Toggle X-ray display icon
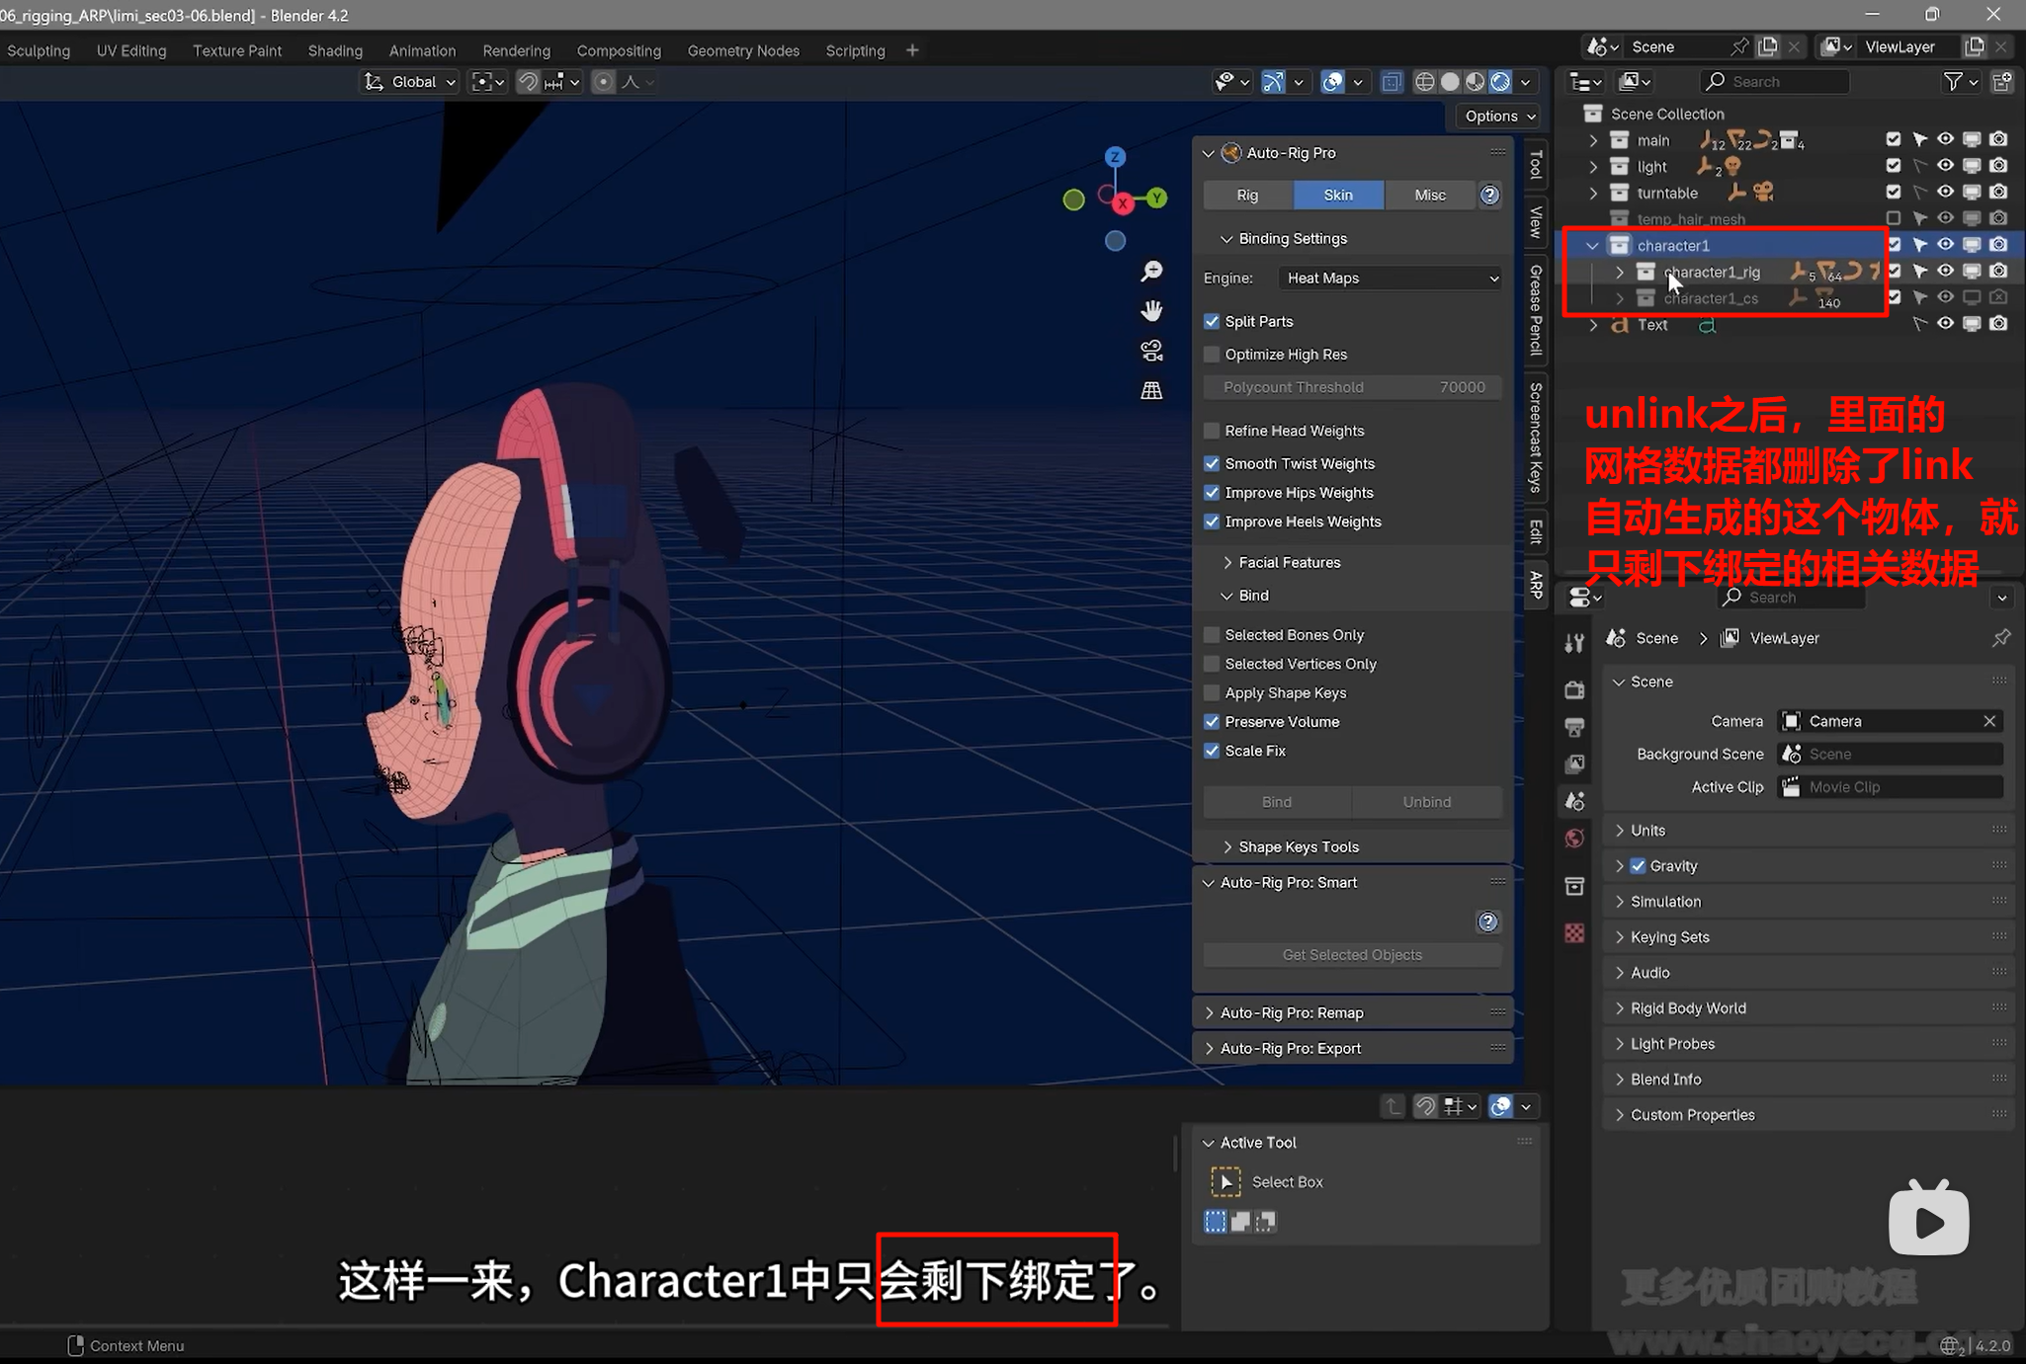 [1391, 82]
